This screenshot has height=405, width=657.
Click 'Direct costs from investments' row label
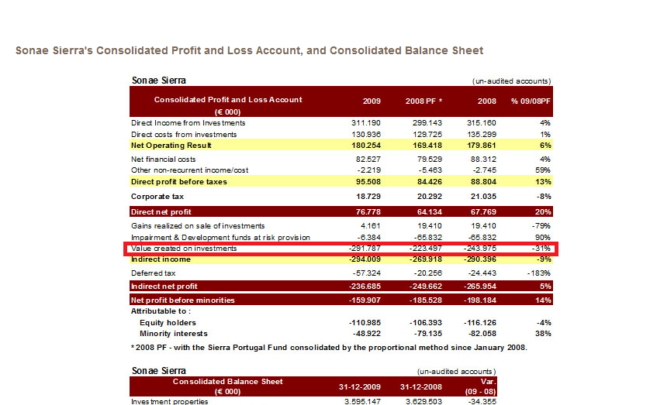click(x=184, y=134)
